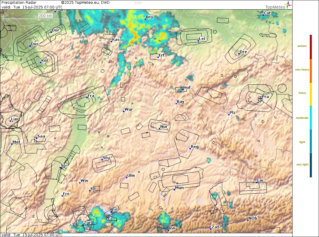Click the 'extrem' legend label
Screen dimensions: 319x237
point(302,46)
